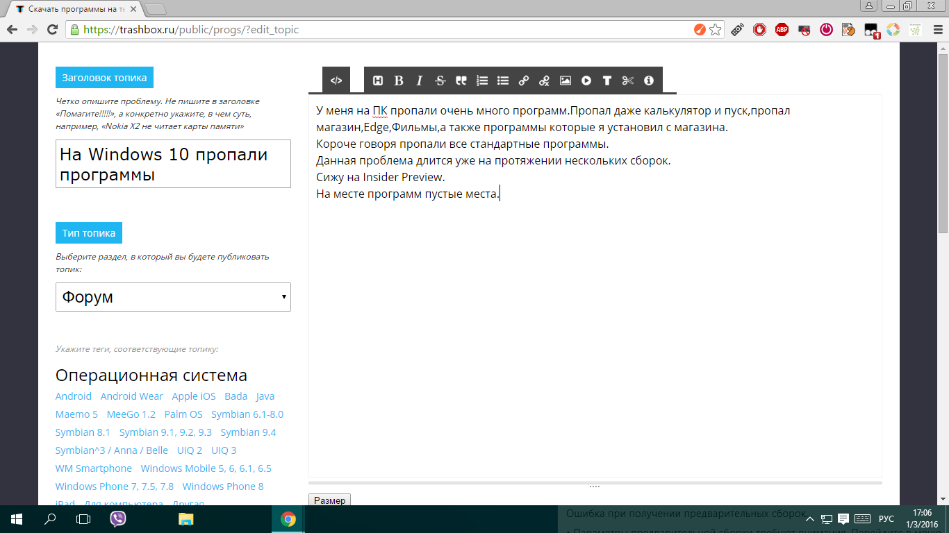
Task: Insert an image into the post
Action: tap(566, 81)
